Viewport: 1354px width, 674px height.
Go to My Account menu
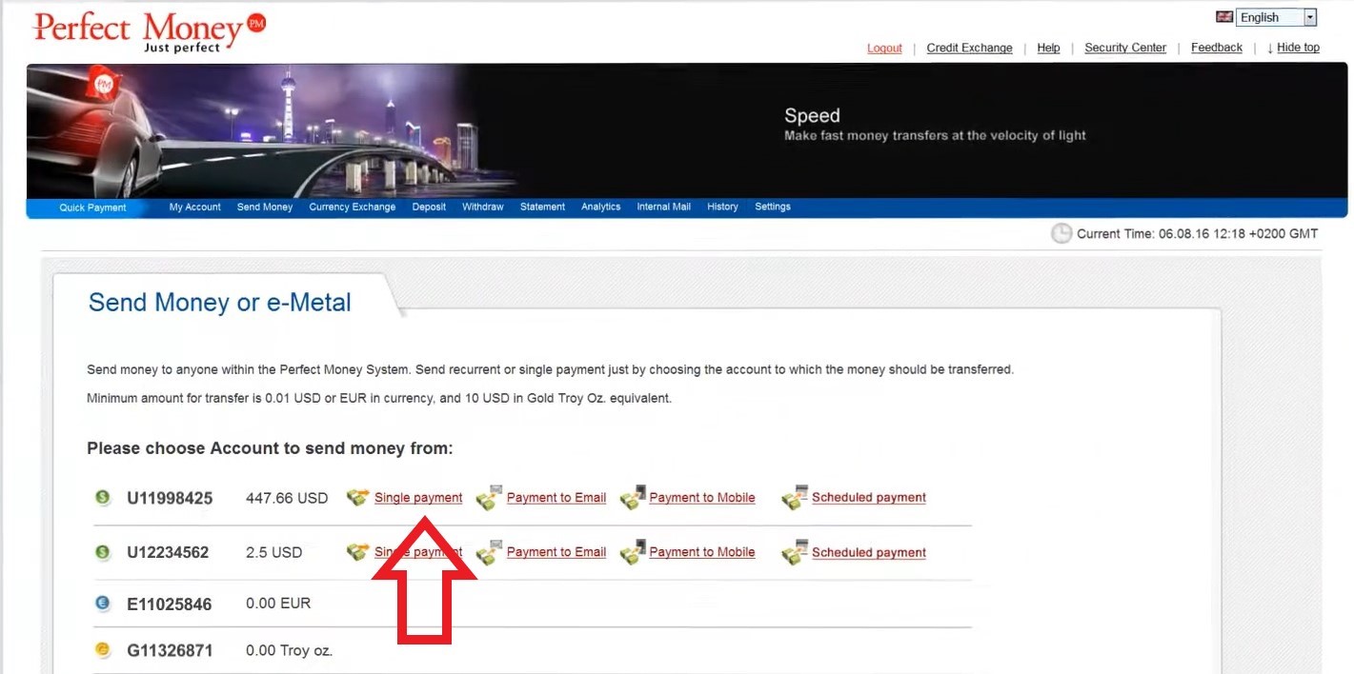[195, 207]
